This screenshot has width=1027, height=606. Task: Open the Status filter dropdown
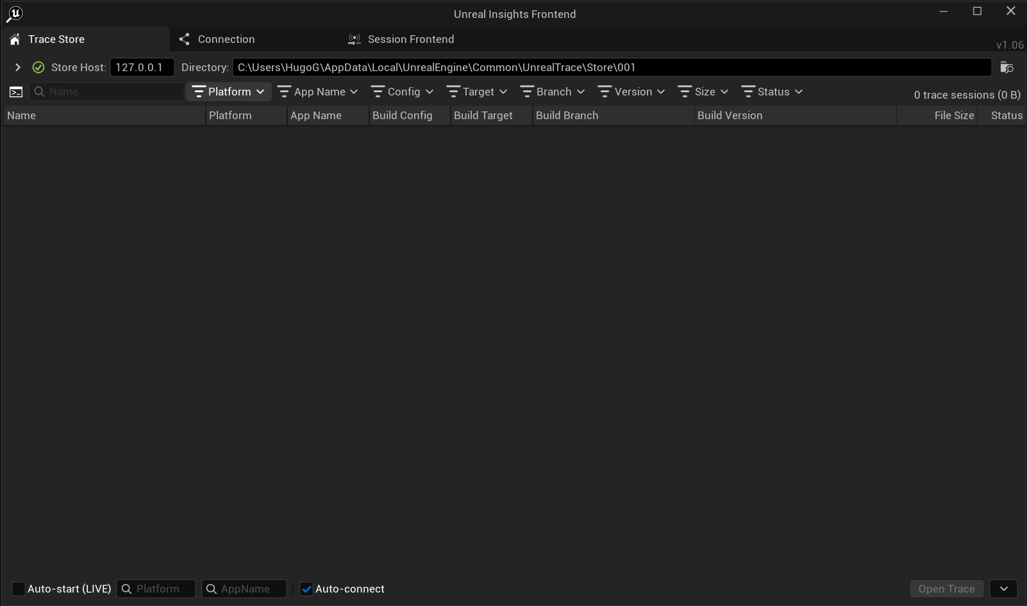point(772,92)
